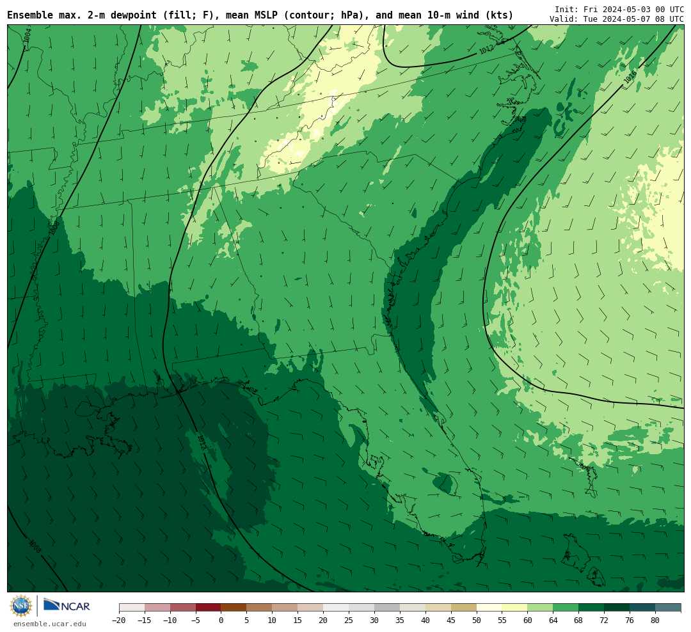Click the 'Init: Fri 2024-05-03 00 UTC' text
The width and height of the screenshot is (691, 632).
(619, 9)
